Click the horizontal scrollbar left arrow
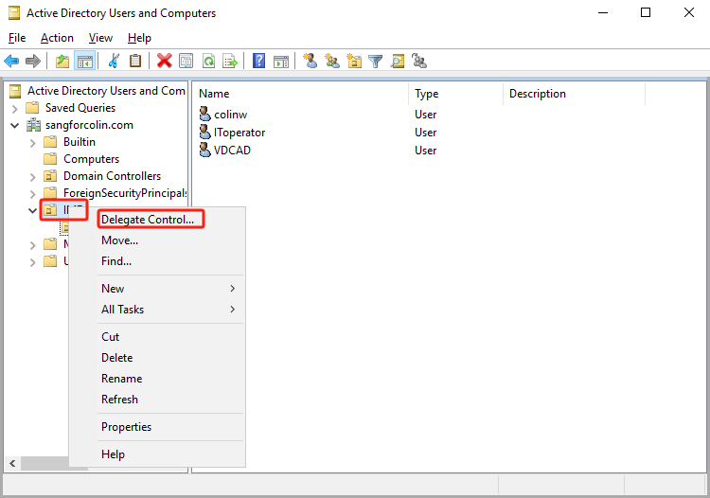The height and width of the screenshot is (498, 710). 12,464
